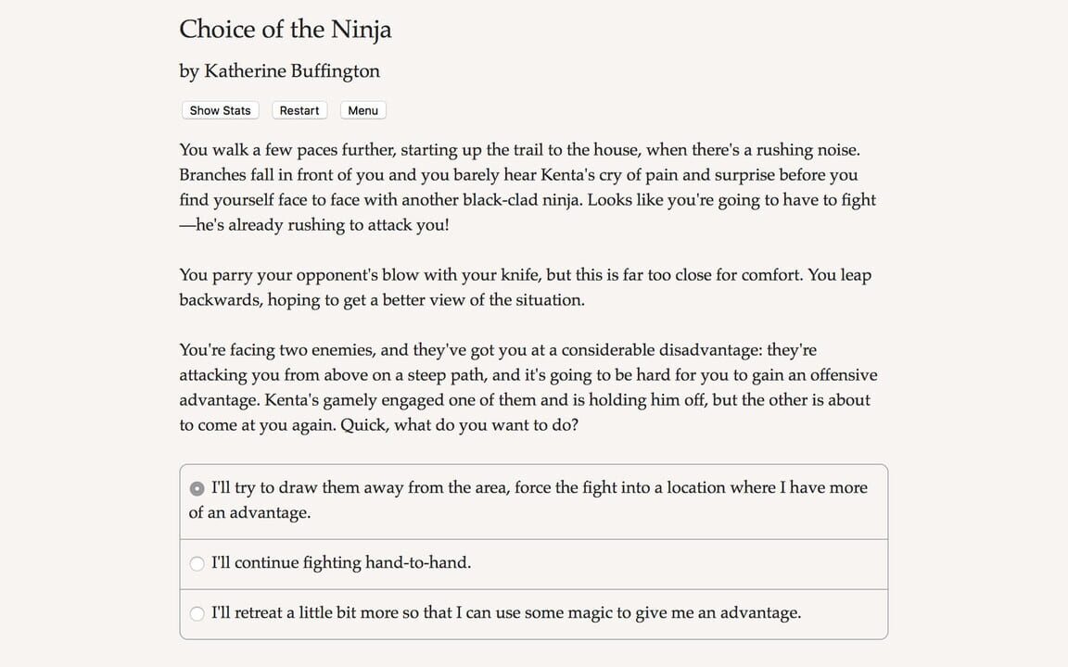
Task: Click the already-selected first choice radio
Action: point(197,486)
